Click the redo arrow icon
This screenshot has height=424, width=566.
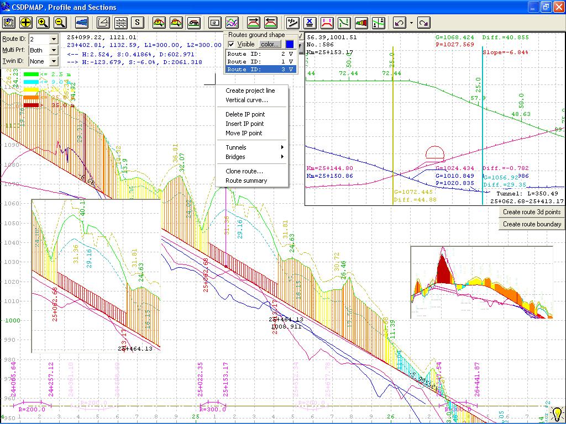click(x=423, y=23)
